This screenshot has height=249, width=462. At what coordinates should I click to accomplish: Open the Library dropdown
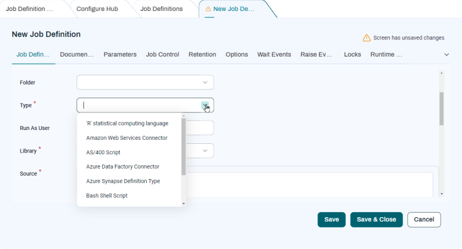click(204, 151)
